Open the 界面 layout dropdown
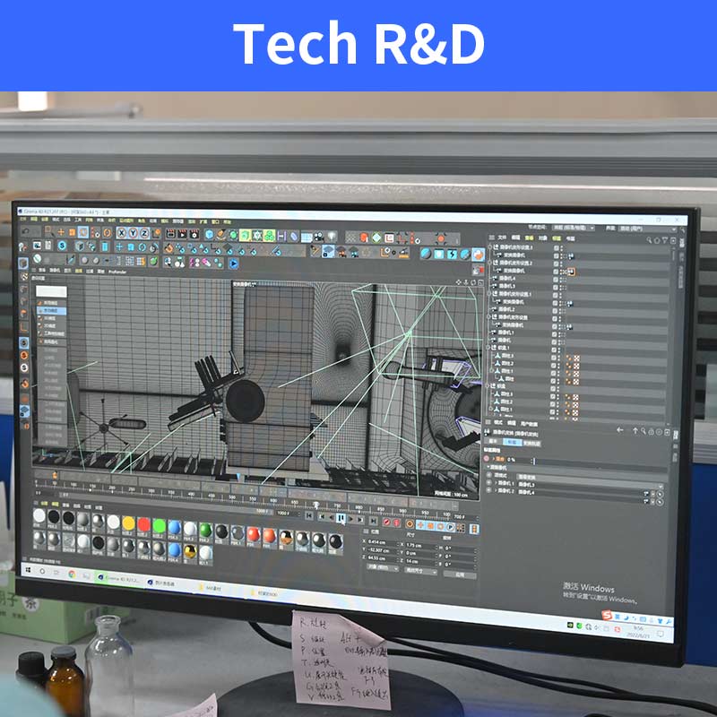Image resolution: width=717 pixels, height=717 pixels. click(x=646, y=229)
